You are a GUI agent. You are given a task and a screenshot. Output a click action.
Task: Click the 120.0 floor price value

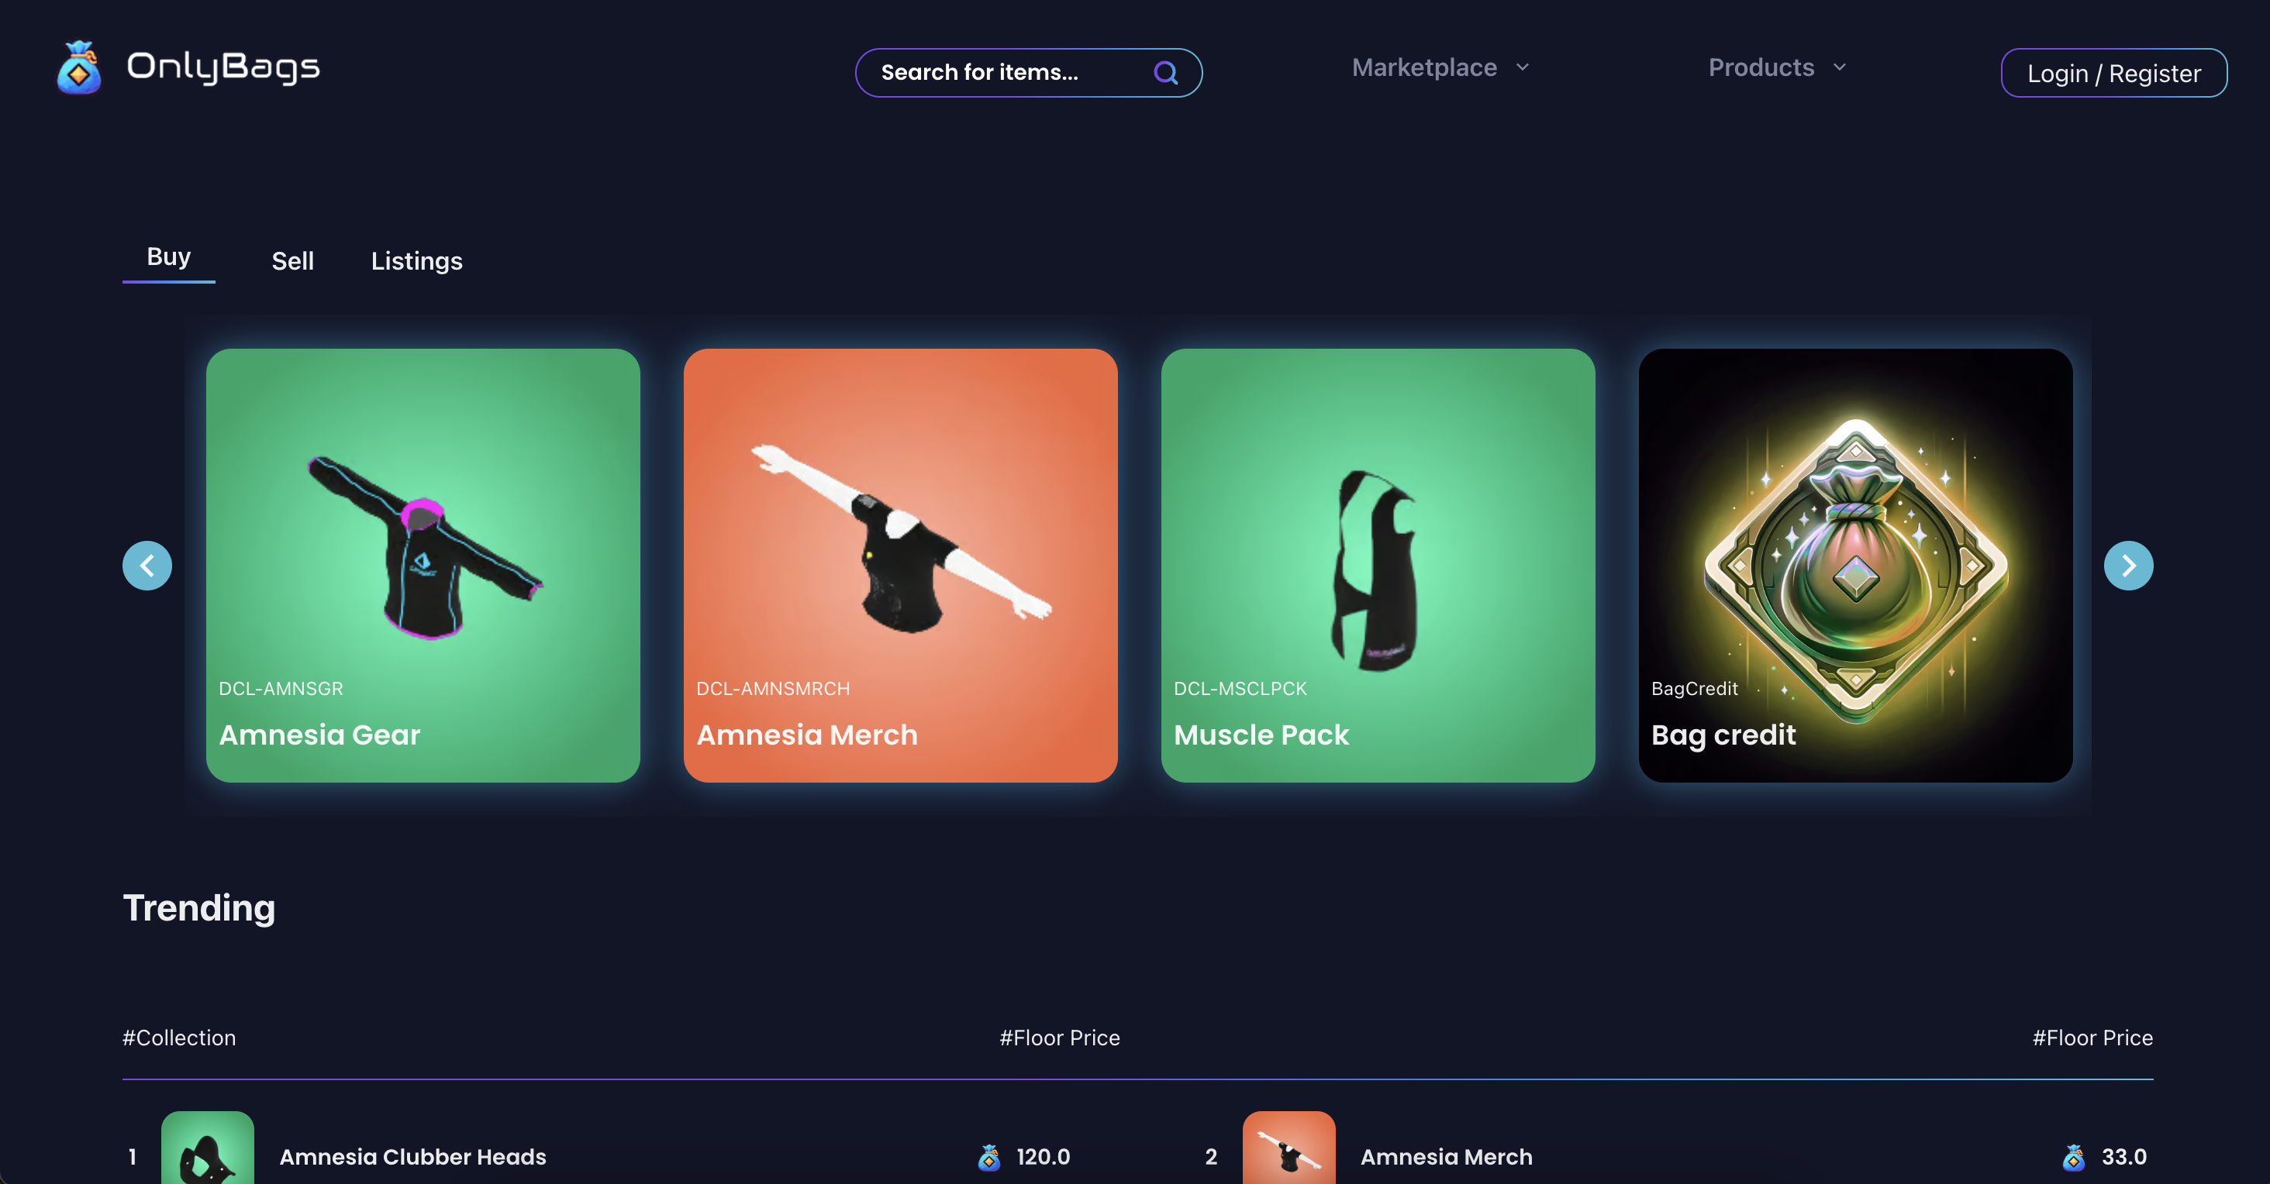[x=1044, y=1157]
